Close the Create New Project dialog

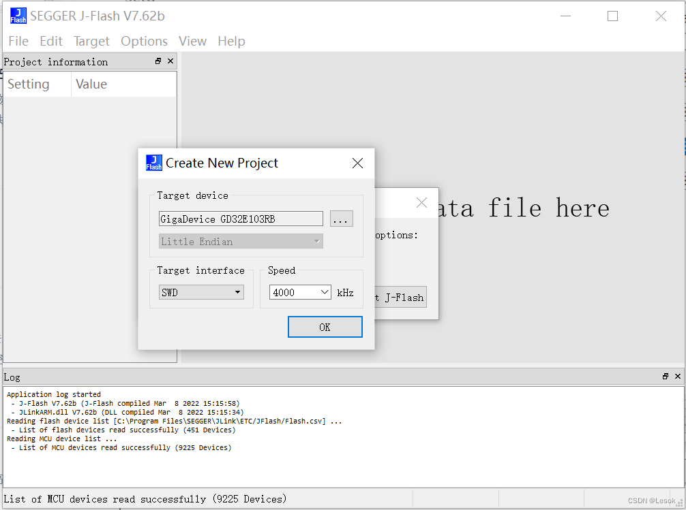(x=357, y=163)
